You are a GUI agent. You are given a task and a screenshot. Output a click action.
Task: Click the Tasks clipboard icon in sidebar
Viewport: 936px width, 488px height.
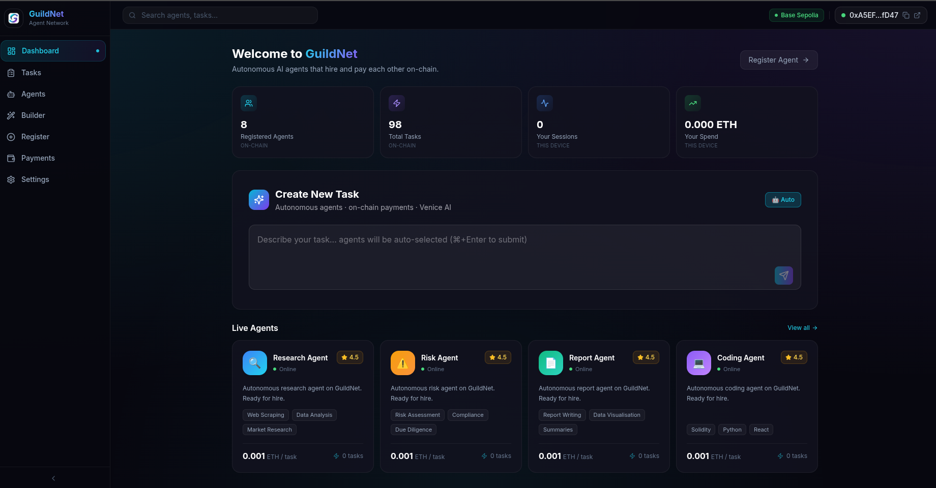[11, 73]
